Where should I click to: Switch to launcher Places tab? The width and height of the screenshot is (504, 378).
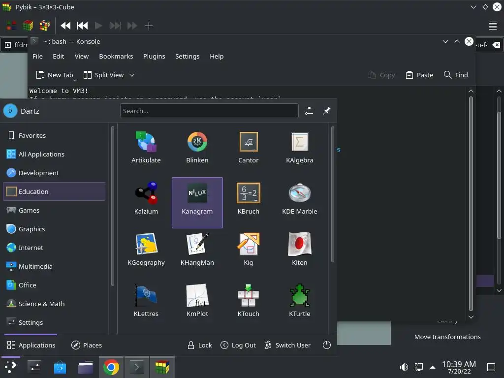point(87,345)
